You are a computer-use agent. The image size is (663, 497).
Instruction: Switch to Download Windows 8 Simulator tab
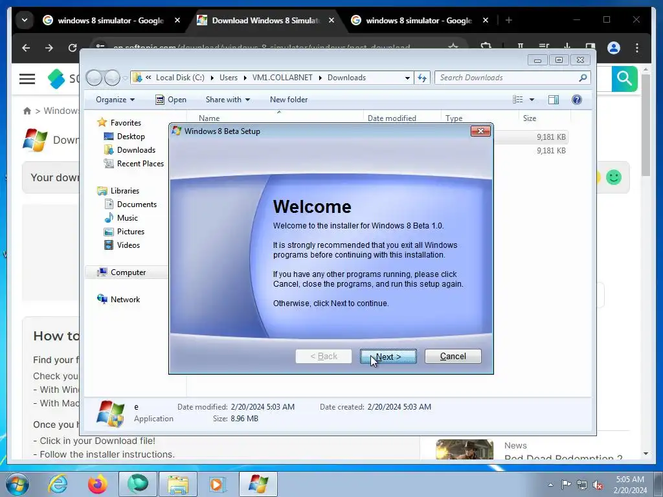click(265, 20)
